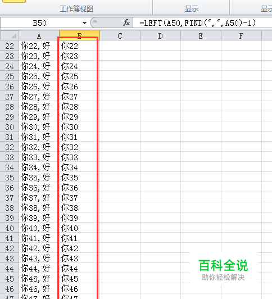The height and width of the screenshot is (299, 272).
Task: Click the Name Box showing B50
Action: pos(40,23)
